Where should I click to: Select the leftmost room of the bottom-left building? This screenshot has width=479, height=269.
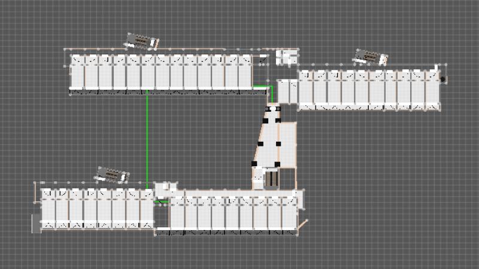point(48,209)
